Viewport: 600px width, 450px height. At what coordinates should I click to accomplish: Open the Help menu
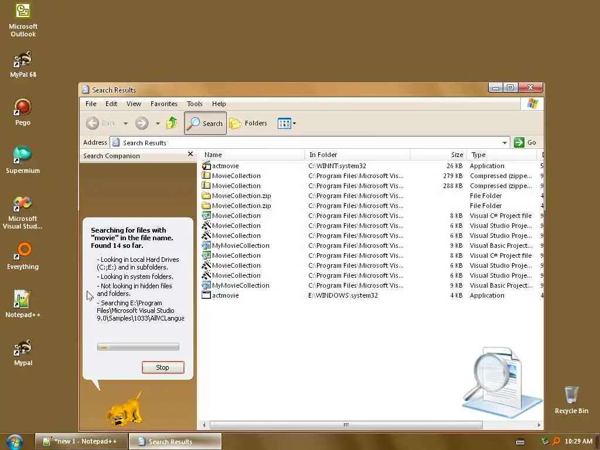click(219, 104)
